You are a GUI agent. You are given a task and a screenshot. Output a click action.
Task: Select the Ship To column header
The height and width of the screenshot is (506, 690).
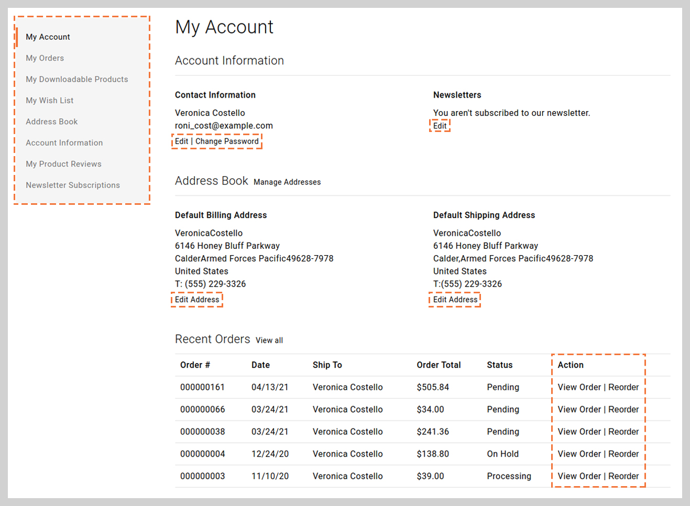point(327,365)
